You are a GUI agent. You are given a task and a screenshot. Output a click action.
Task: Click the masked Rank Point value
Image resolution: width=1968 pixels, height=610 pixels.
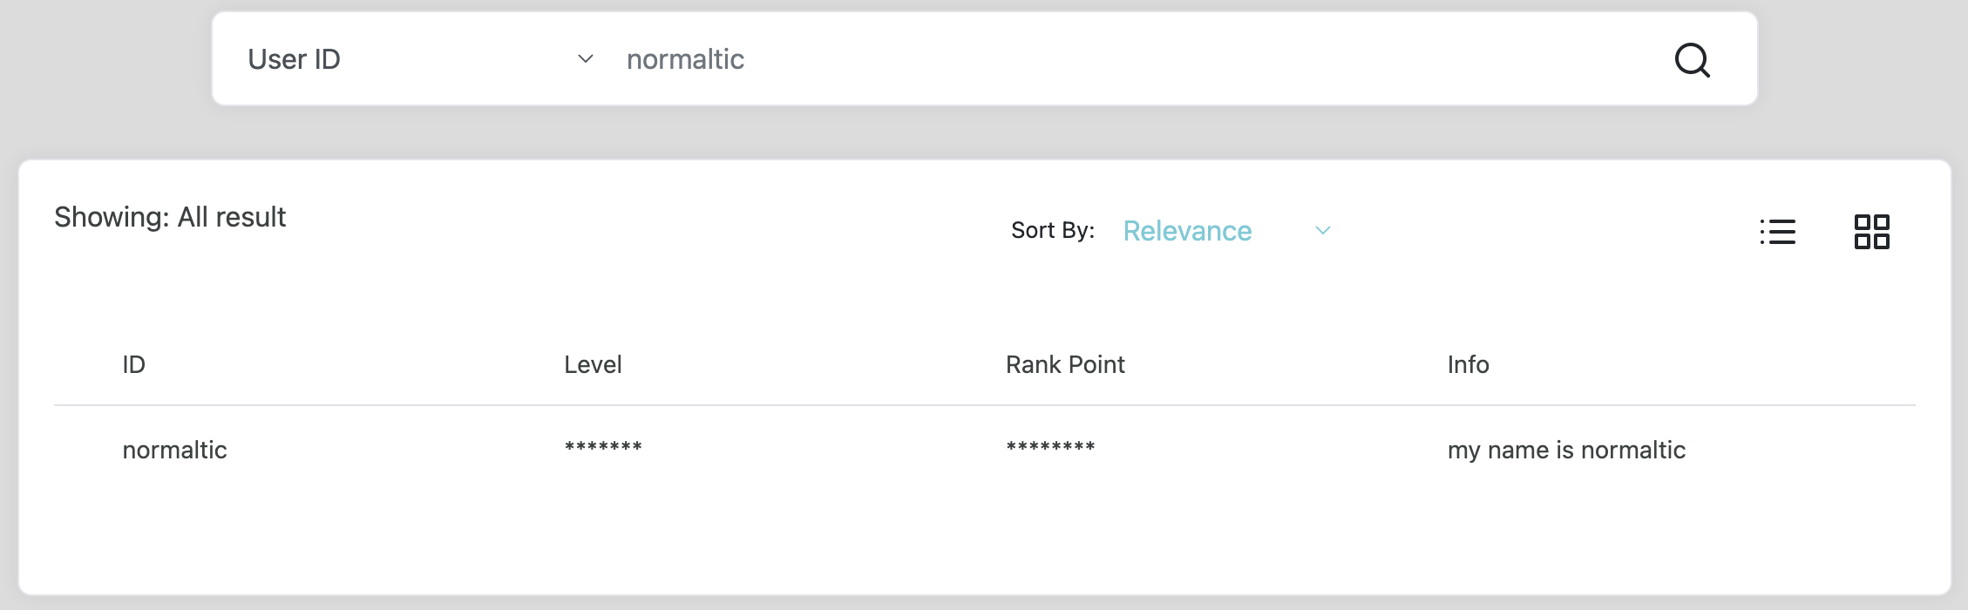point(1050,448)
